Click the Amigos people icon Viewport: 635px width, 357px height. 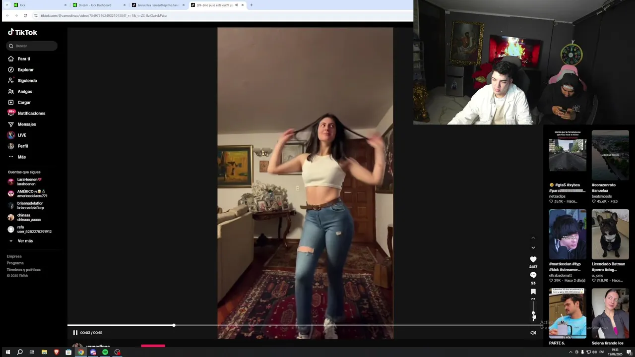11,92
